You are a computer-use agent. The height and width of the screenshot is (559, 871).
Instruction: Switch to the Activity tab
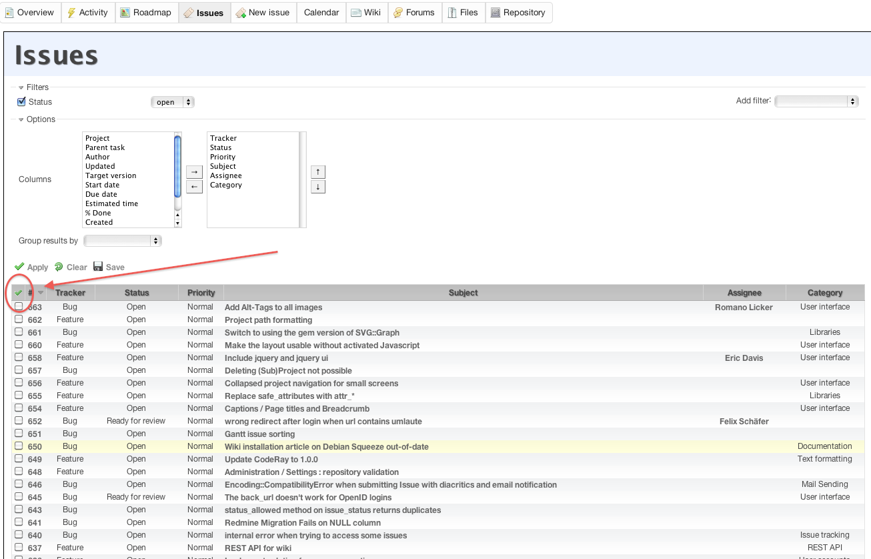coord(88,12)
